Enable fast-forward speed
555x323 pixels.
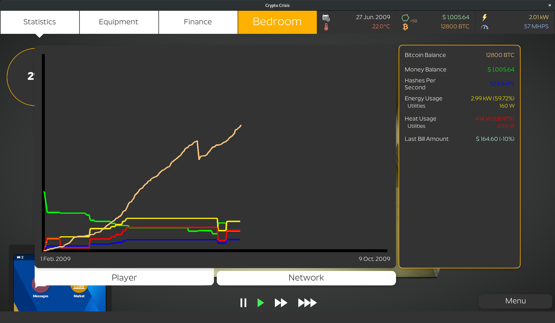tap(280, 303)
